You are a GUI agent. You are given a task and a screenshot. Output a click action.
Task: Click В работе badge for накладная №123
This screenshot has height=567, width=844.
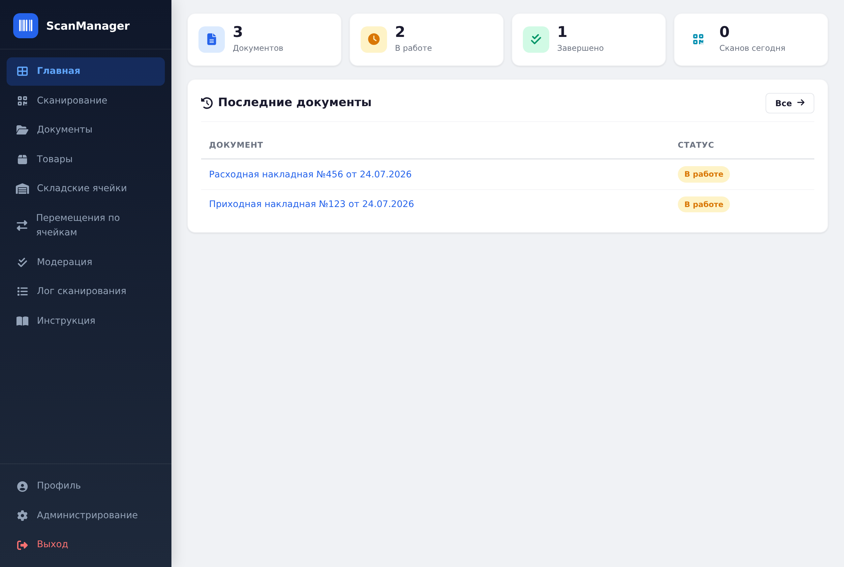point(704,204)
